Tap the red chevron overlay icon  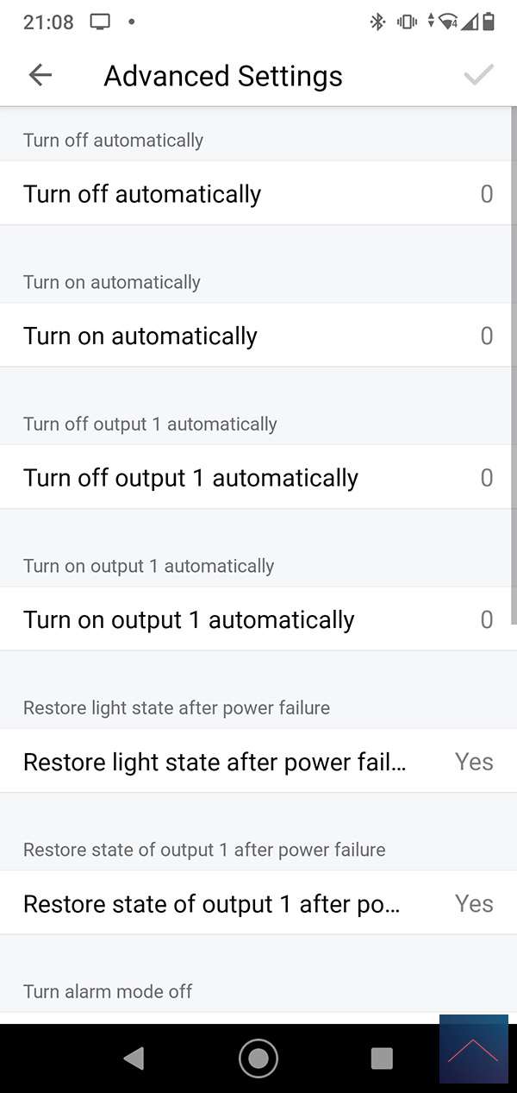click(473, 1050)
